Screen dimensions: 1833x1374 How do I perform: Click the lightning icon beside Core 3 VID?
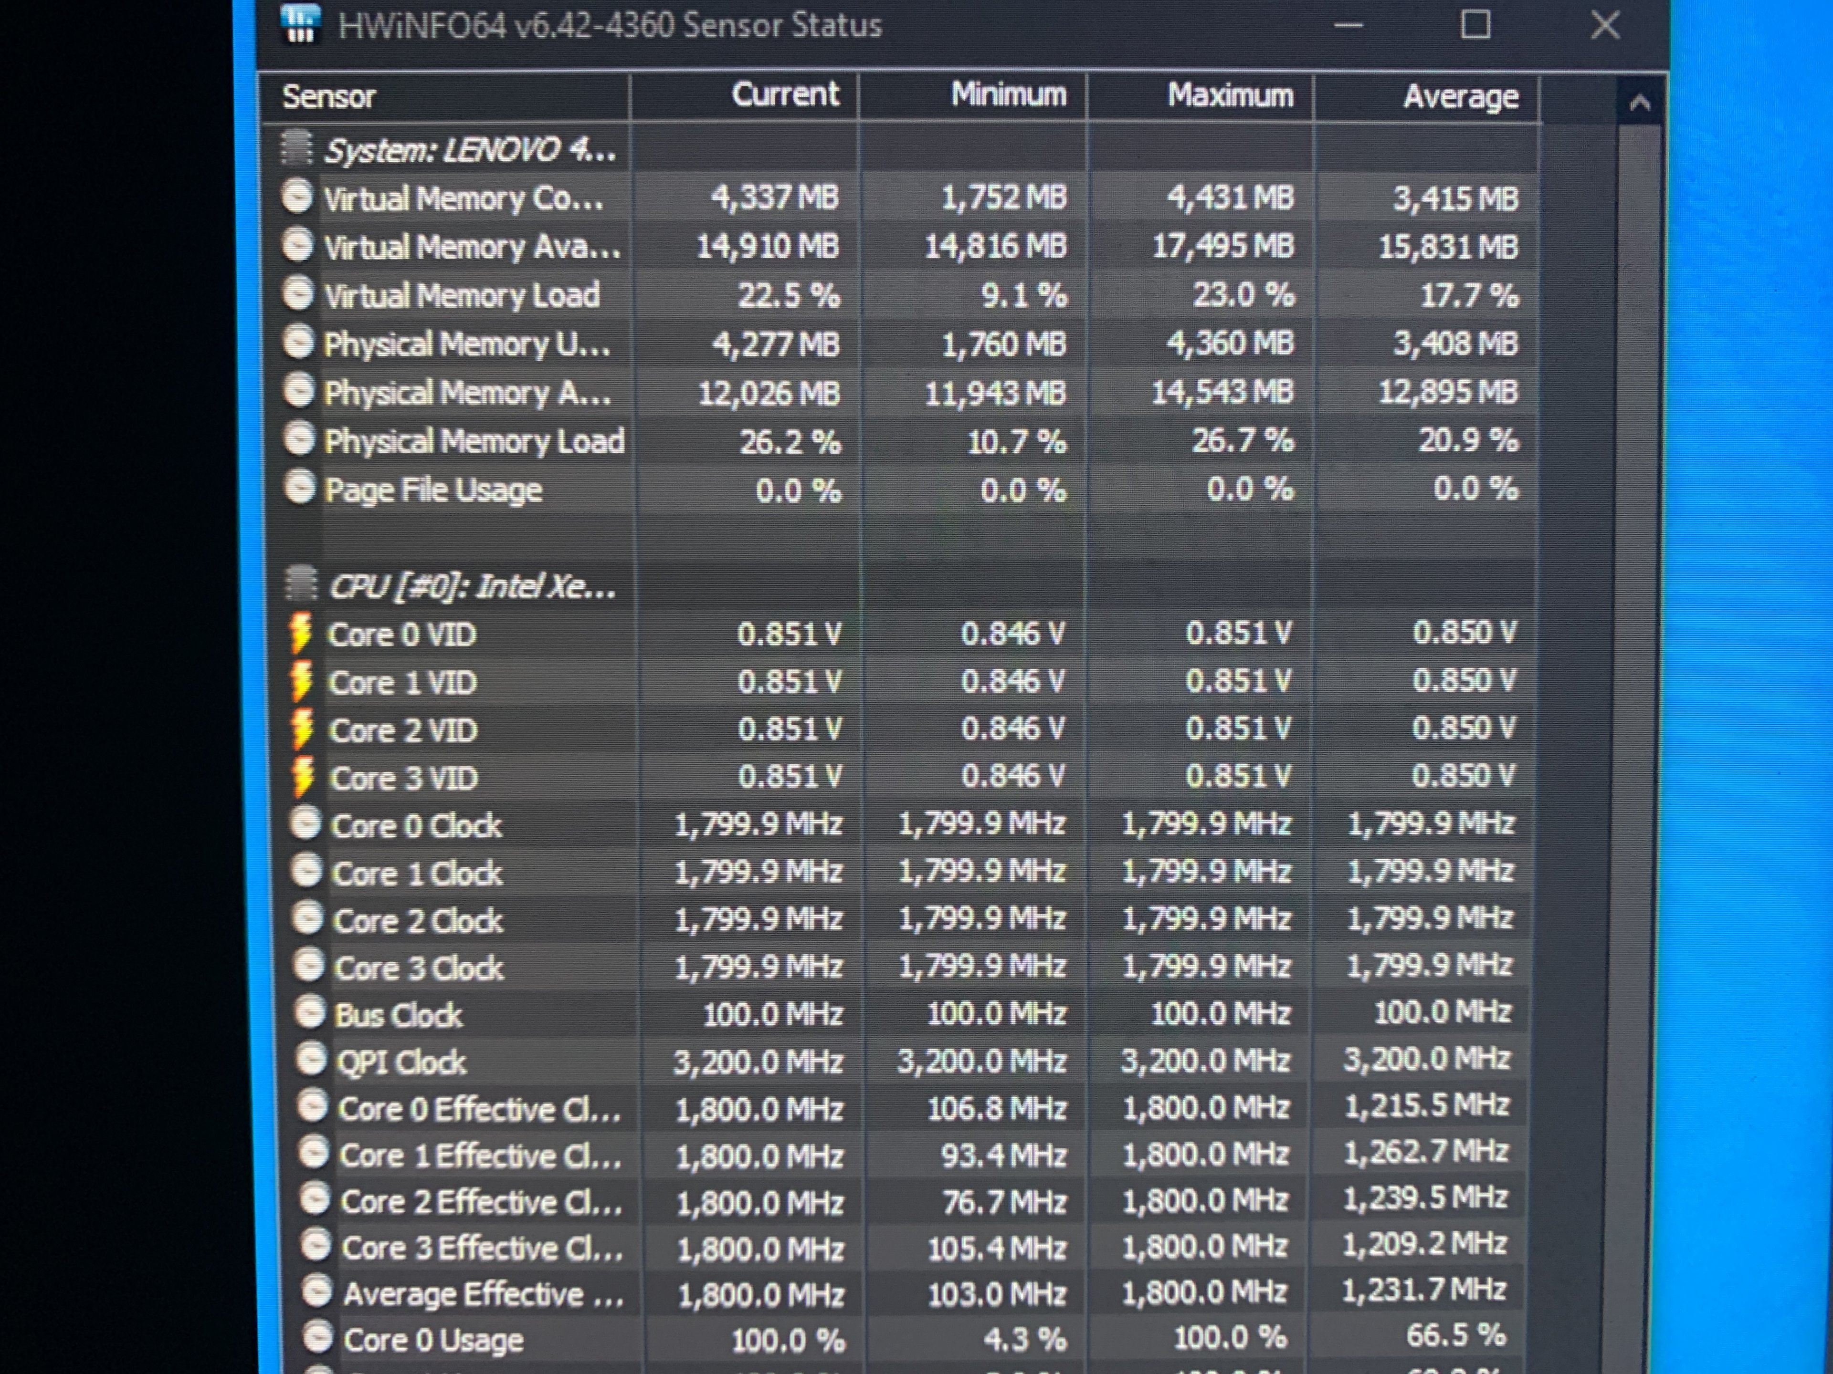tap(303, 778)
